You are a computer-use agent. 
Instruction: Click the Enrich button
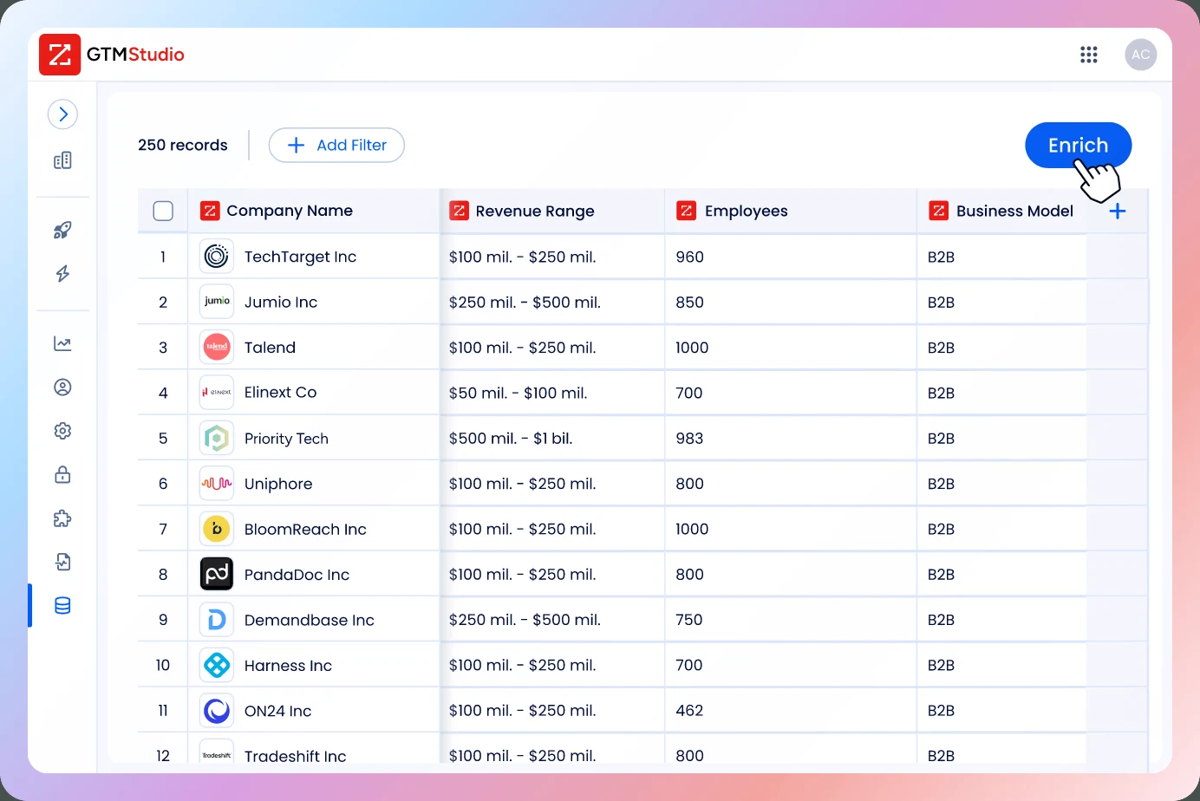(x=1078, y=145)
